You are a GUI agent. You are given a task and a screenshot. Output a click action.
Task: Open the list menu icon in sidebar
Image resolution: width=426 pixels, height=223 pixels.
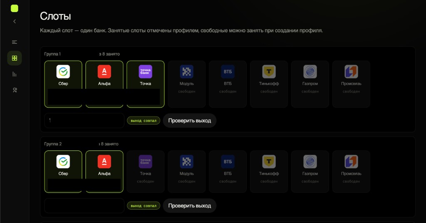[x=15, y=42]
